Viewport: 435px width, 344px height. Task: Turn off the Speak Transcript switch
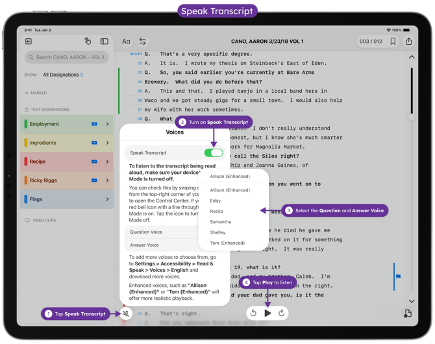[213, 153]
